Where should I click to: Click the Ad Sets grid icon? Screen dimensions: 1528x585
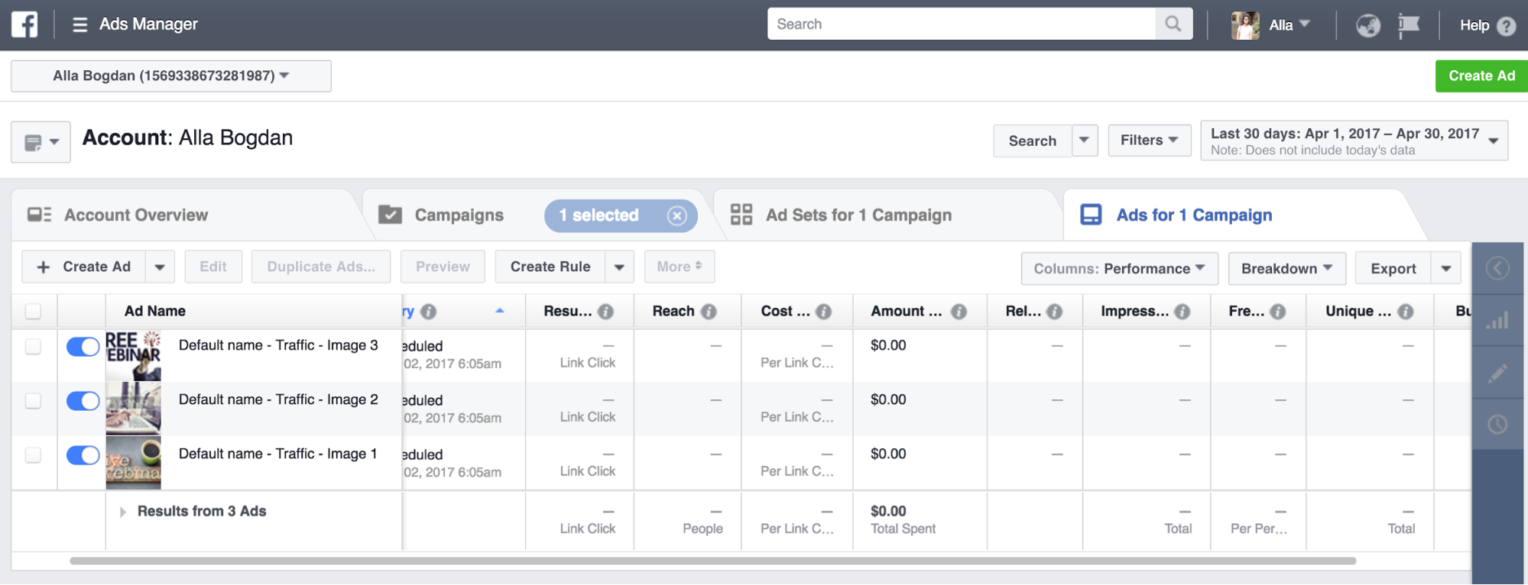click(x=741, y=215)
